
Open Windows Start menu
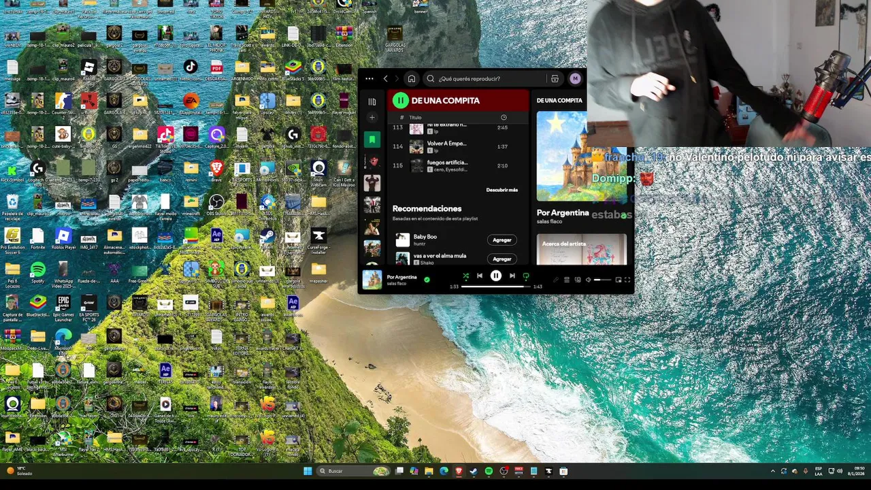click(308, 471)
